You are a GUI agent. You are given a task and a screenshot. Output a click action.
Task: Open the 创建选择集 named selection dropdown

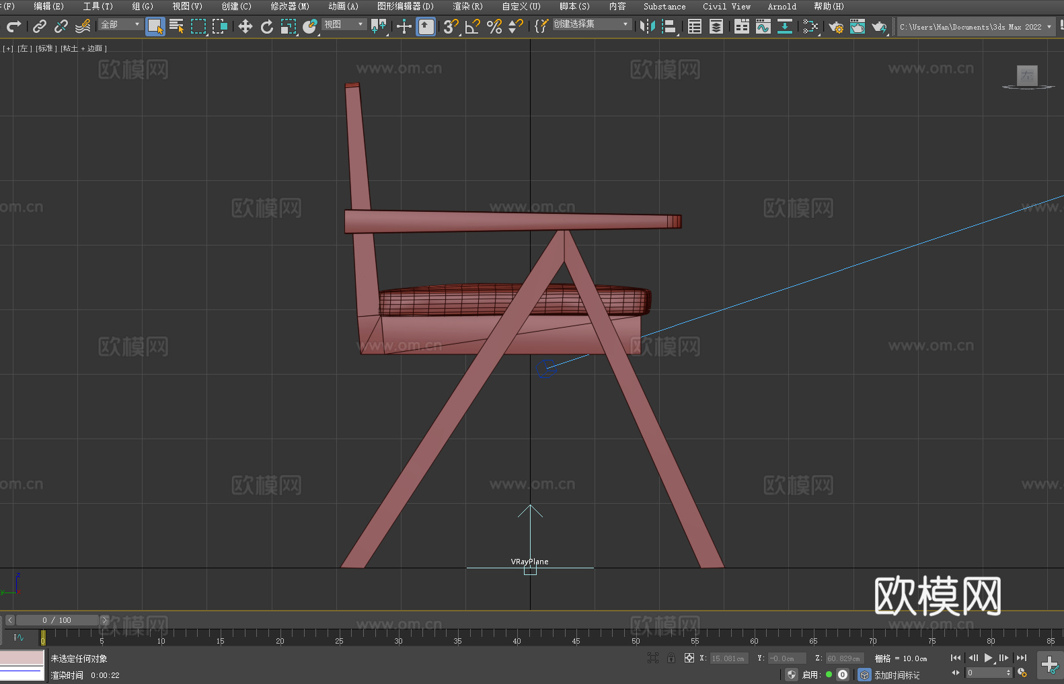point(592,24)
